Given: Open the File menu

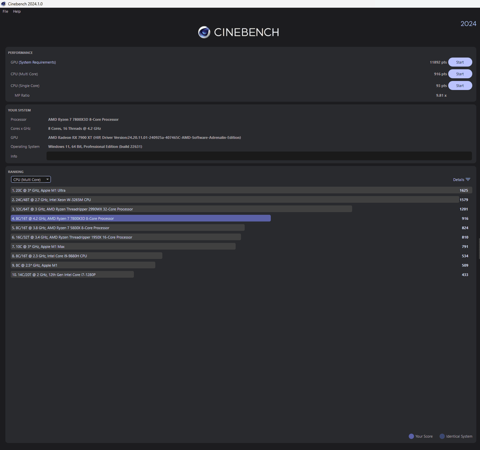Looking at the screenshot, I should click(x=5, y=11).
